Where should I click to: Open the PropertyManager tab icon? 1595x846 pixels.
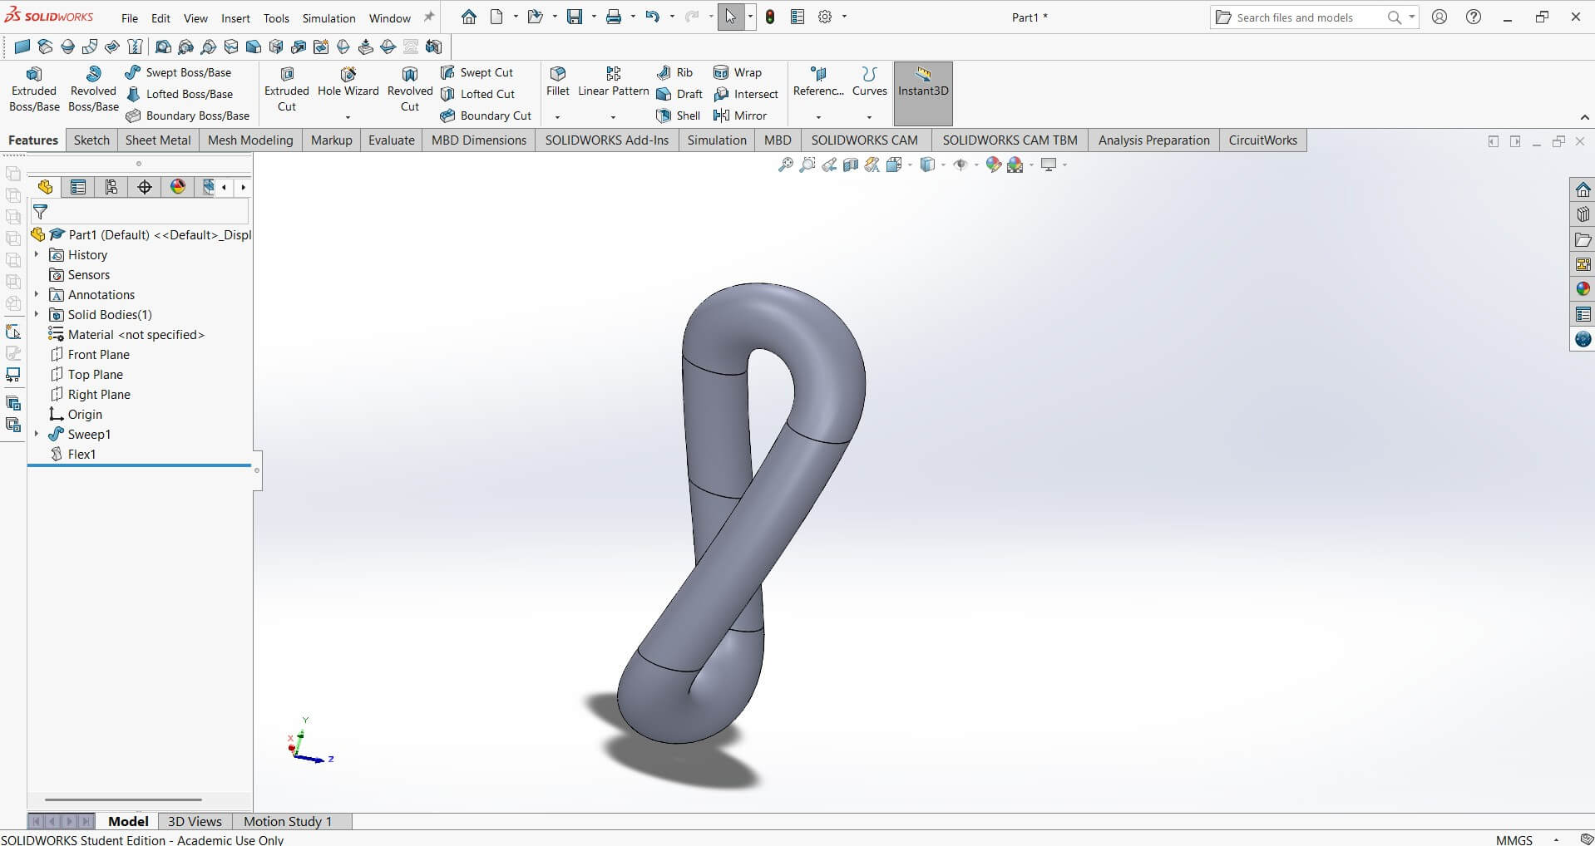78,187
